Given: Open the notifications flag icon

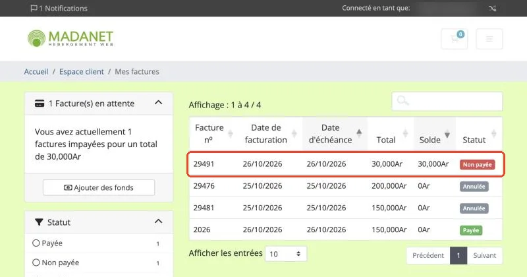Looking at the screenshot, I should click(34, 9).
